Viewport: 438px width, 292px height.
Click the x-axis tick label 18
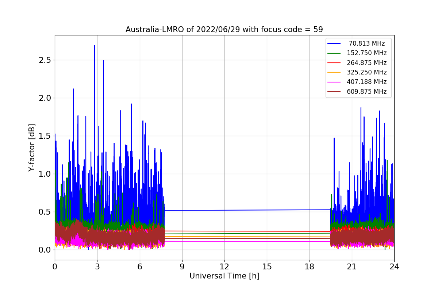pos(309,266)
